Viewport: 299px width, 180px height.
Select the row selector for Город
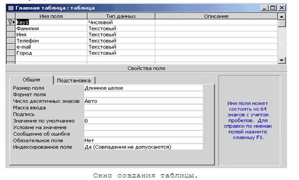click(x=11, y=53)
